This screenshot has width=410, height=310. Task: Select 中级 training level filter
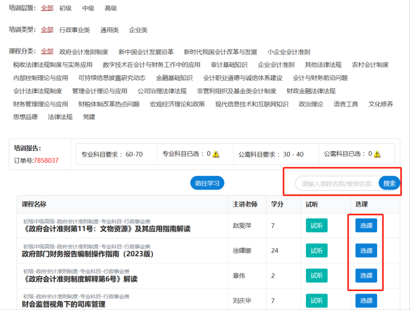[x=88, y=8]
